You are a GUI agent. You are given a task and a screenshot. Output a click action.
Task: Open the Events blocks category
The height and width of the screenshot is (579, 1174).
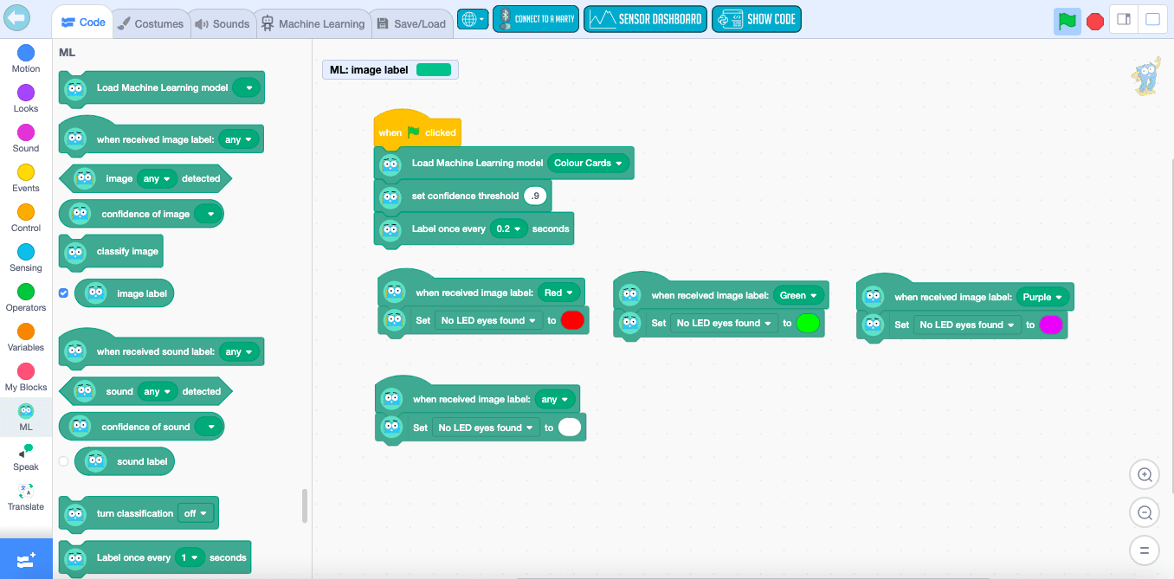pos(26,178)
